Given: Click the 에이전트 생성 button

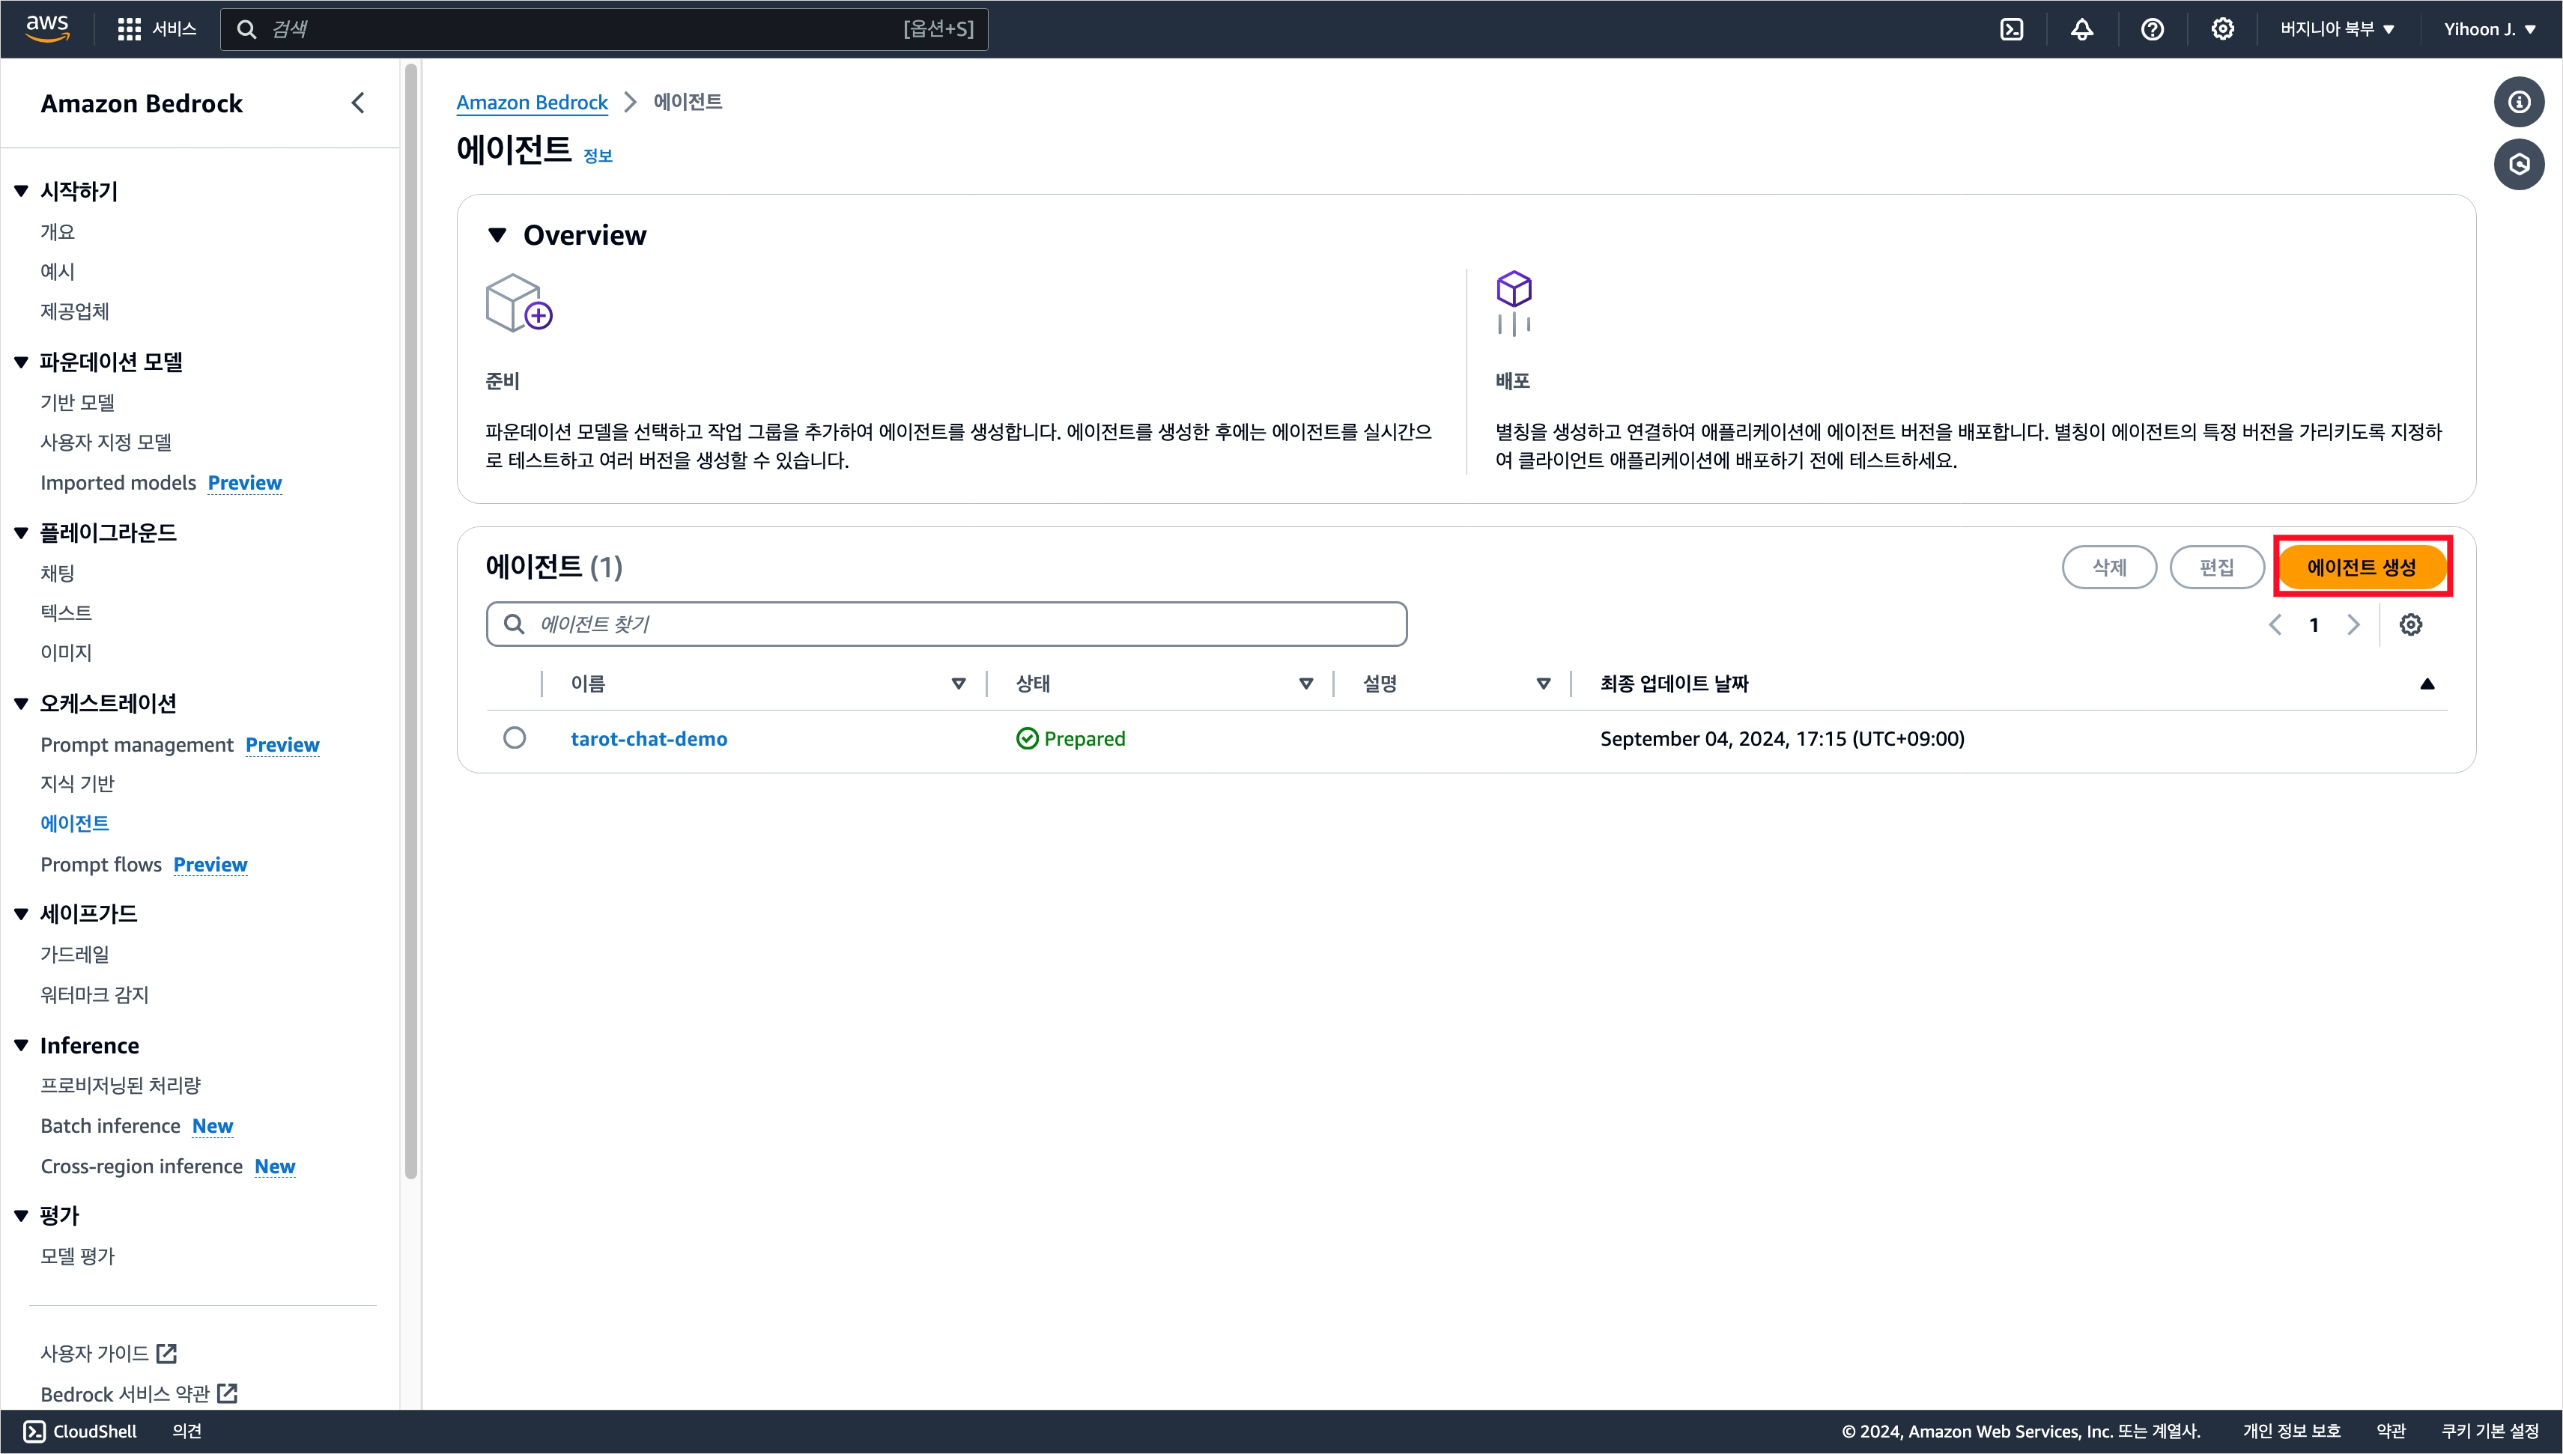Looking at the screenshot, I should pos(2362,568).
